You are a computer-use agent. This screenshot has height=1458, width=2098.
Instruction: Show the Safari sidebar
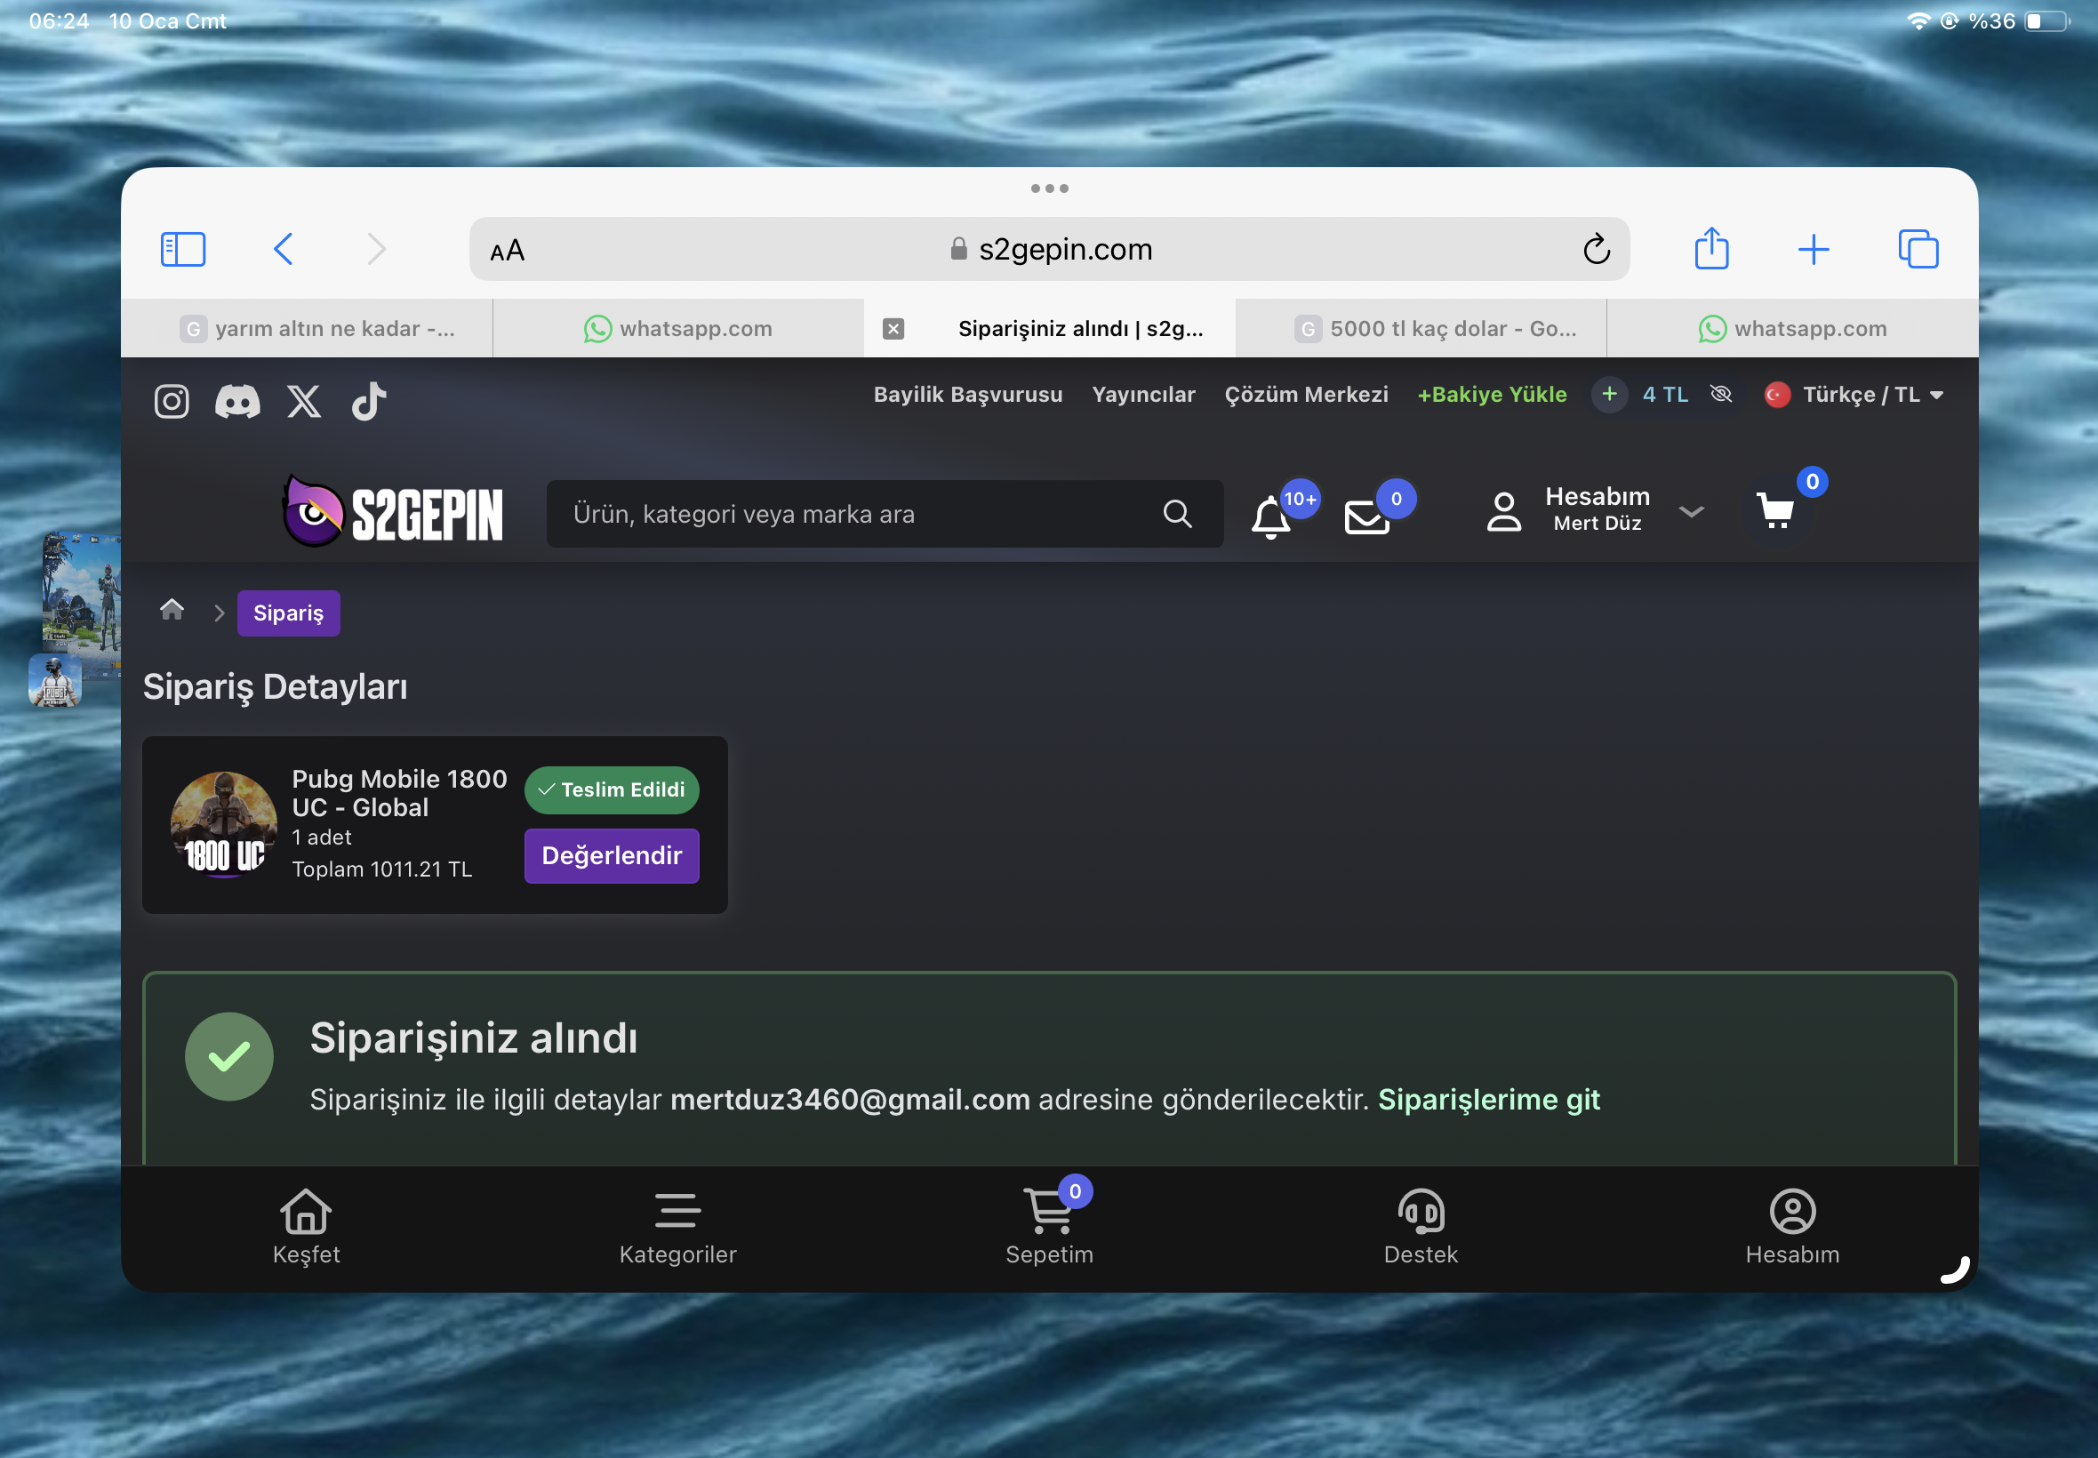tap(182, 250)
